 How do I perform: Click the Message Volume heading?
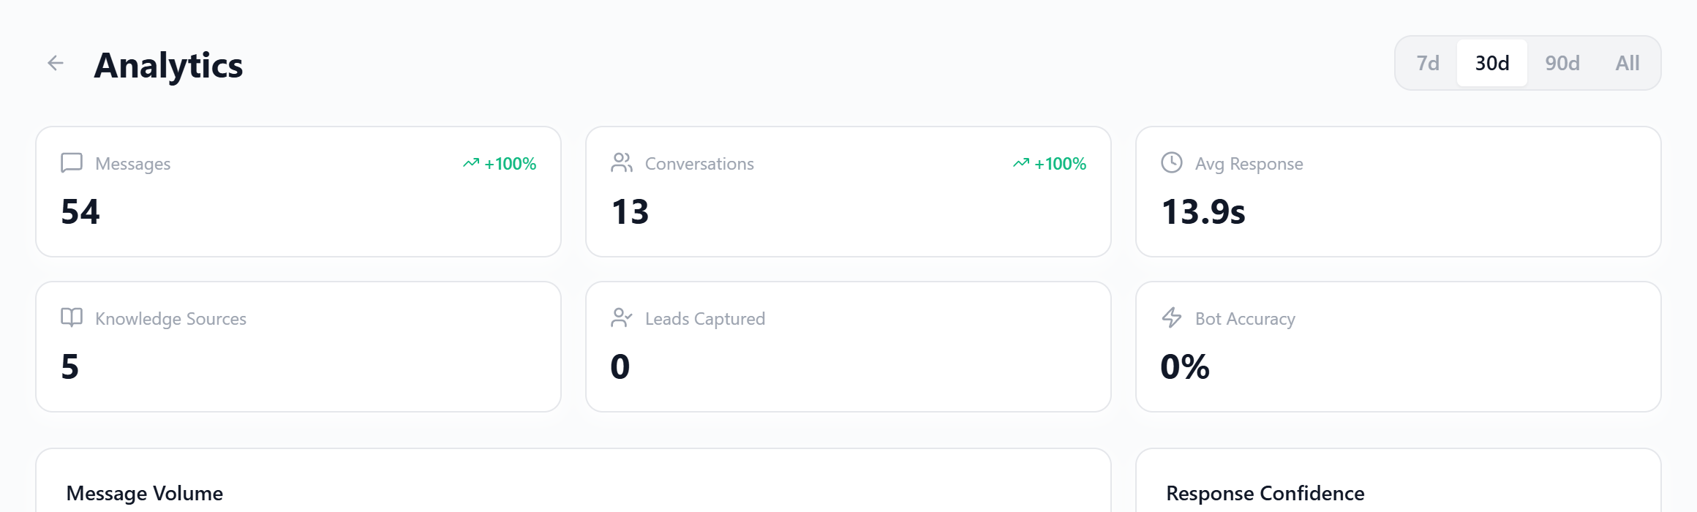pyautogui.click(x=145, y=494)
